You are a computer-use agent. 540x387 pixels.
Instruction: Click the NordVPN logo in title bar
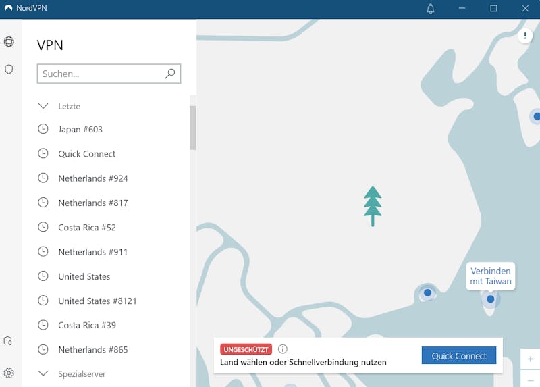coord(8,8)
